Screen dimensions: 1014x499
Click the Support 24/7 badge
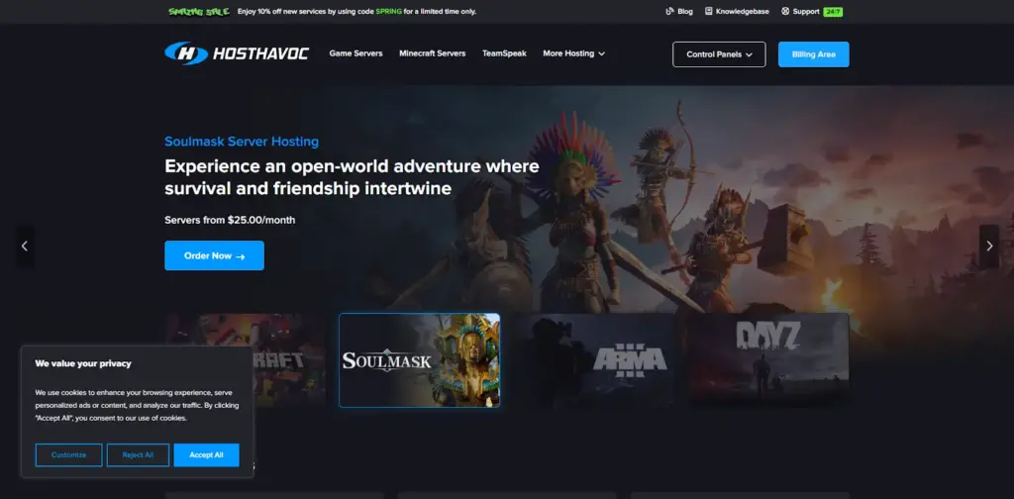[832, 12]
